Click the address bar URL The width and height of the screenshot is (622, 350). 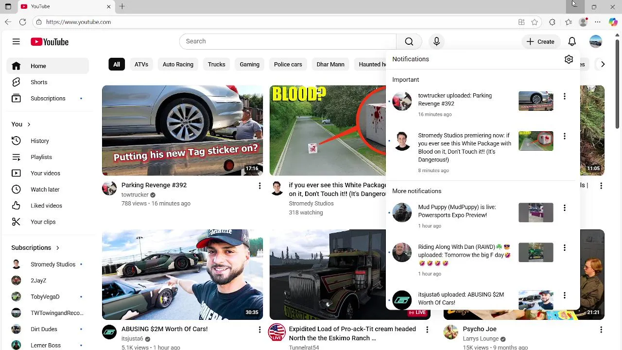(78, 22)
